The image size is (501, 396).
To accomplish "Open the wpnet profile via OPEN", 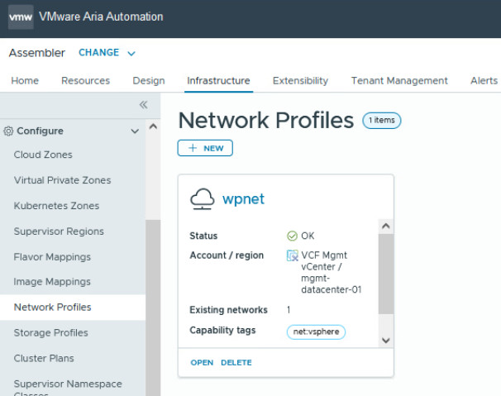I will [x=202, y=362].
